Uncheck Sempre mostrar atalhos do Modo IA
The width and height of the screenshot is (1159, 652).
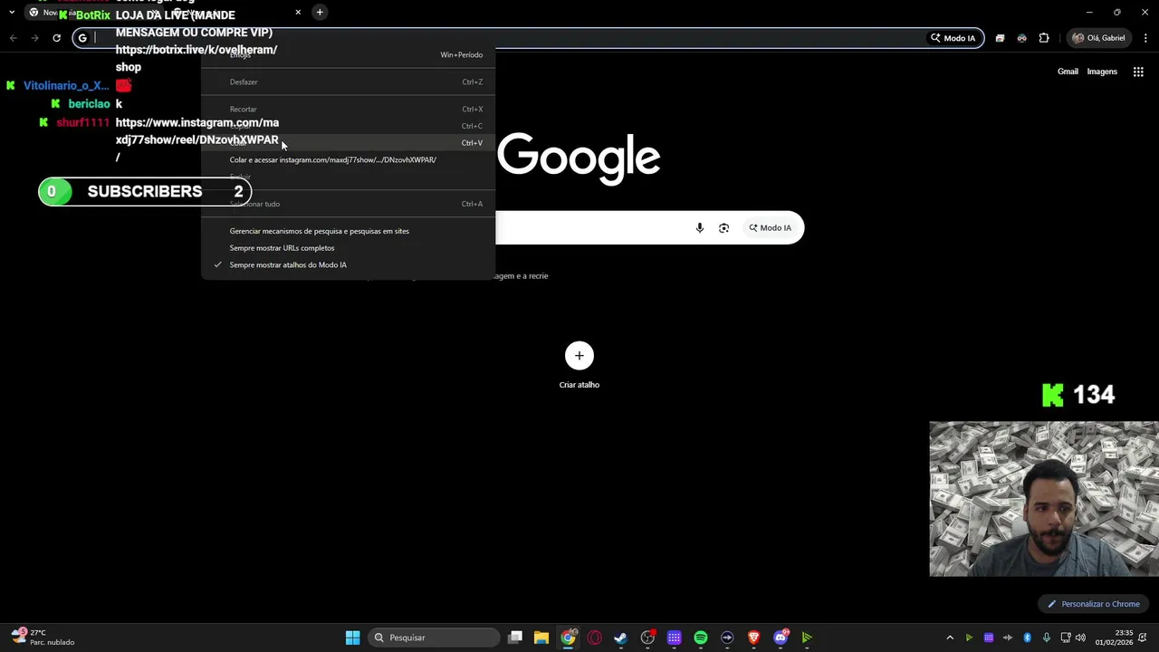coord(348,265)
